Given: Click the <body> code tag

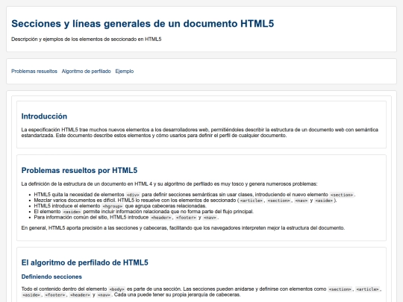Looking at the screenshot, I should pyautogui.click(x=116, y=289).
